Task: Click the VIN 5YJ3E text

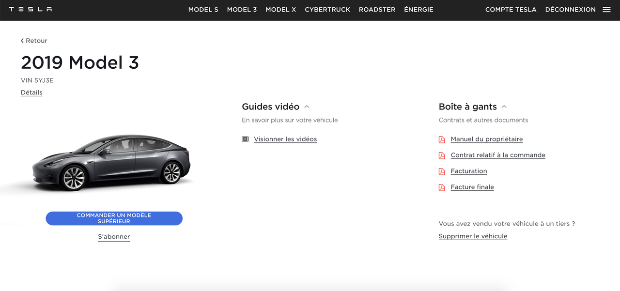Action: (x=37, y=80)
